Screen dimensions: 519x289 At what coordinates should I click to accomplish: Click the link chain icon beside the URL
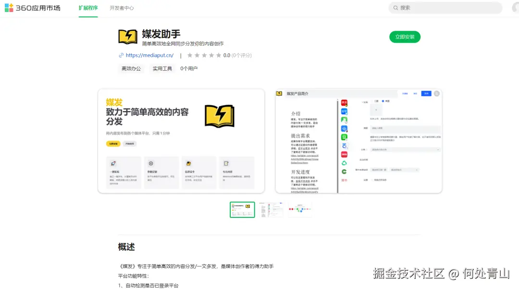pos(121,55)
